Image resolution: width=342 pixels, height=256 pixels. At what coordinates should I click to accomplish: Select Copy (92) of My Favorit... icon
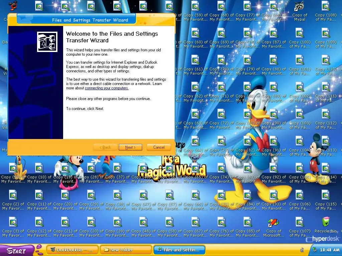(x=274, y=168)
